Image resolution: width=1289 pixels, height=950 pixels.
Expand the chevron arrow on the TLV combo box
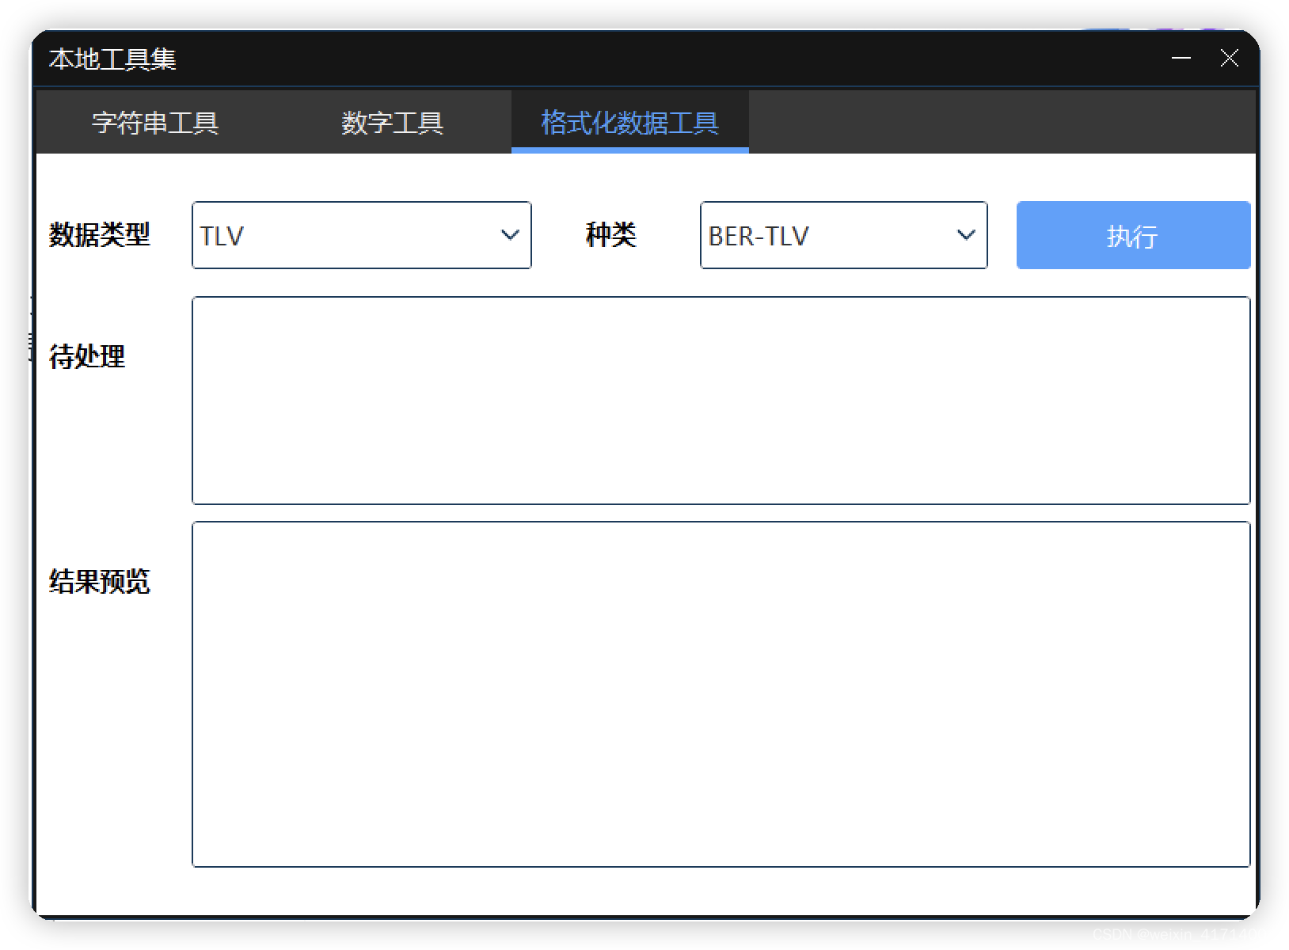tap(509, 235)
